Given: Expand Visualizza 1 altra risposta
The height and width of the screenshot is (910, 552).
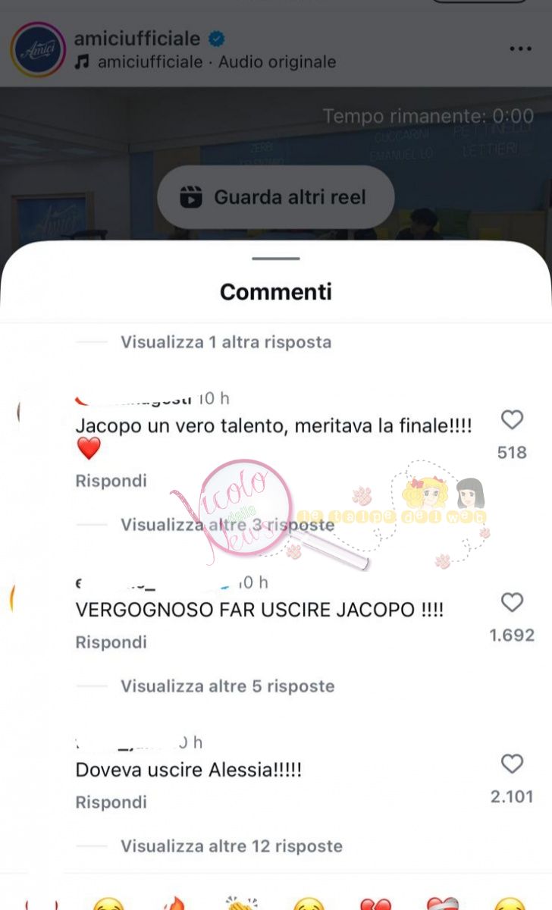Looking at the screenshot, I should (x=226, y=342).
